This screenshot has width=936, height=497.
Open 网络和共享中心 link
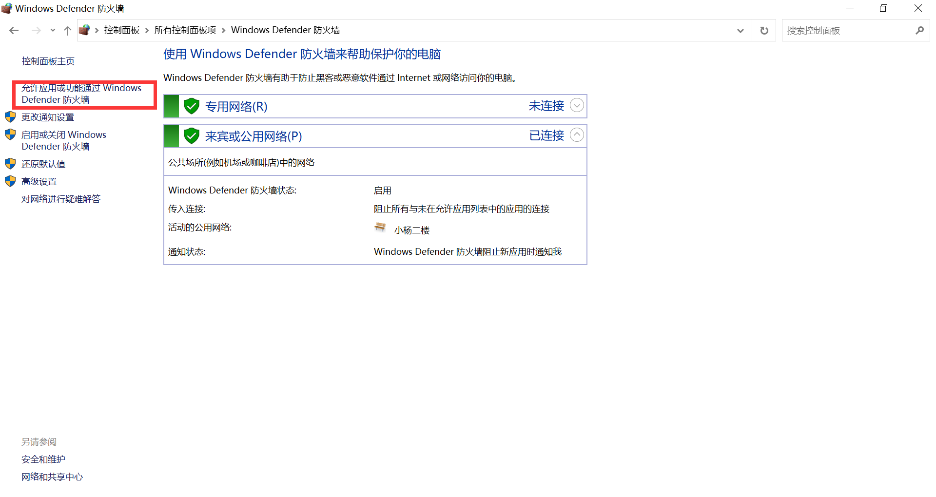52,477
